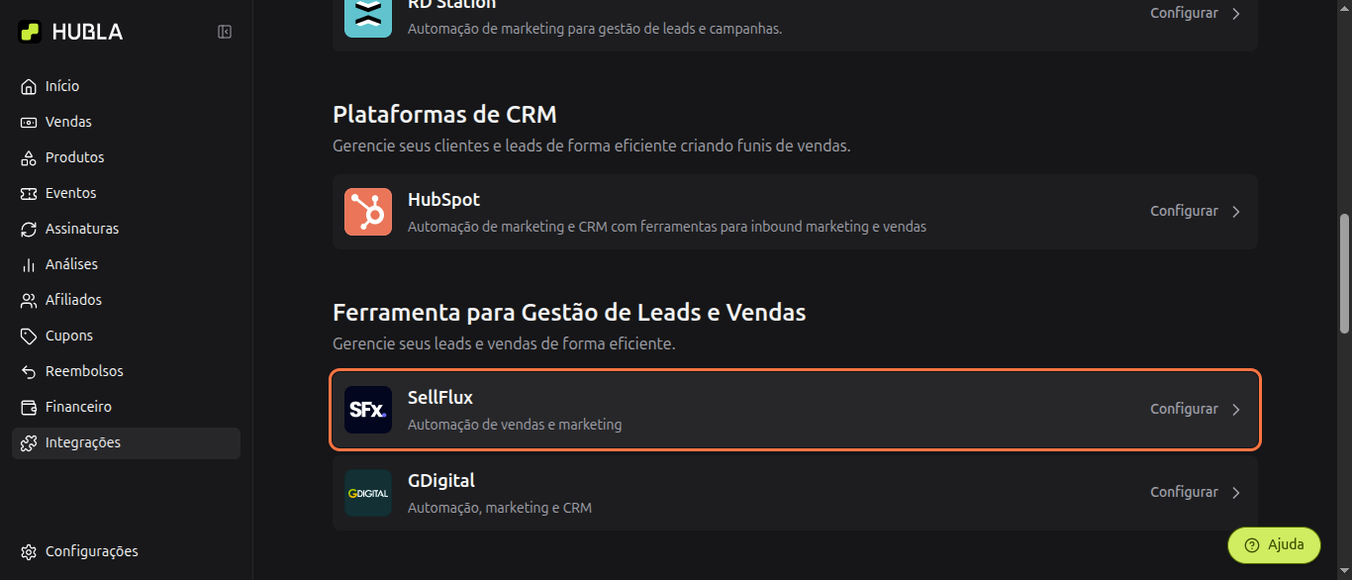Expand the SellFlux row chevron arrow
1352x580 pixels.
point(1236,410)
